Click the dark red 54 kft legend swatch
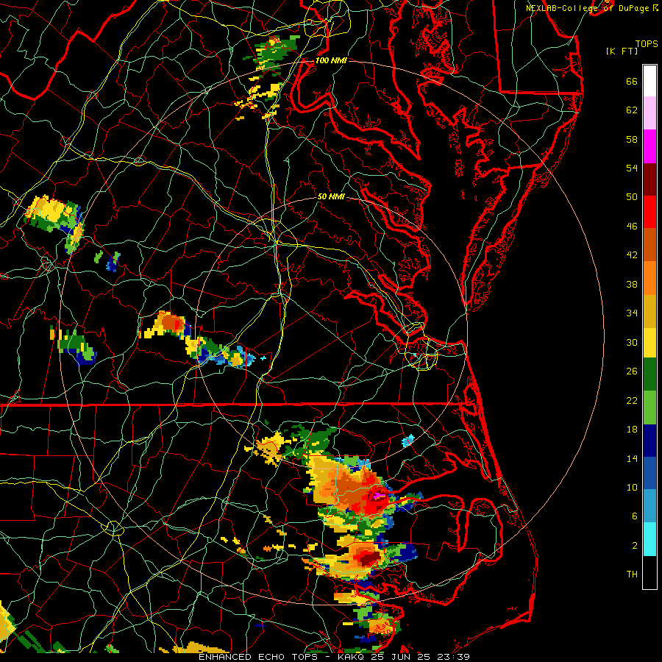The height and width of the screenshot is (662, 662). (649, 179)
